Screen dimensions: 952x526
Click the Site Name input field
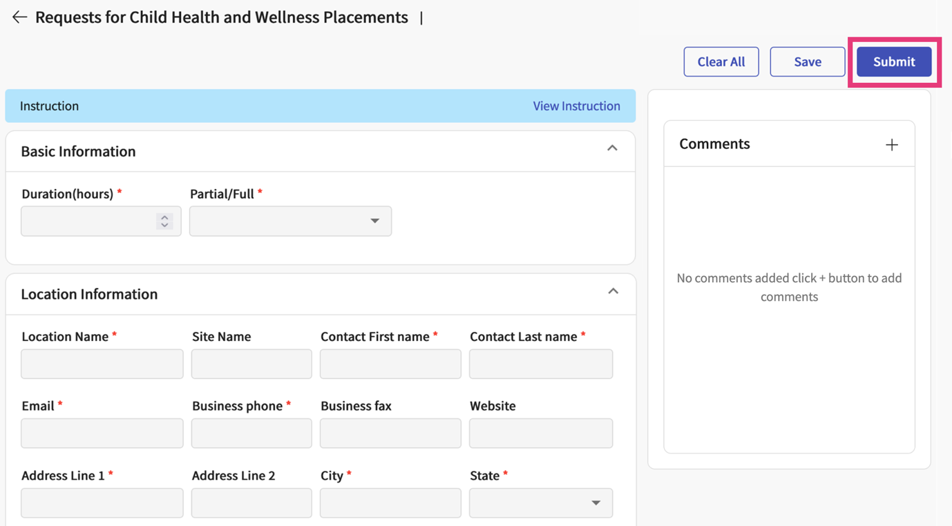tap(251, 364)
